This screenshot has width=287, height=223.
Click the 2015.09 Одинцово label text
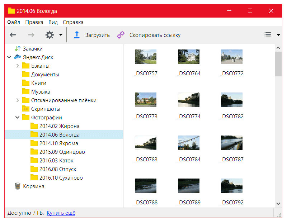point(62,152)
